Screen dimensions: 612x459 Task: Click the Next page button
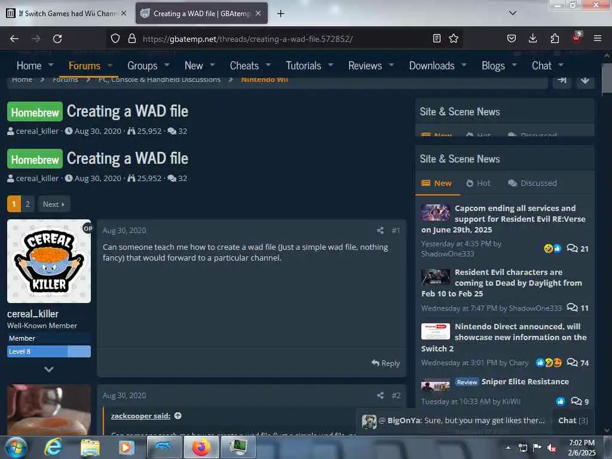54,204
